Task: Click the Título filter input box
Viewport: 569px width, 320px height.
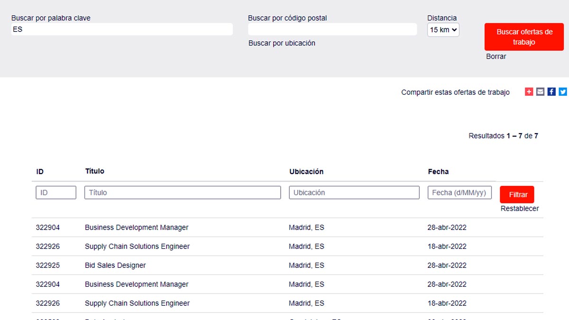Action: [183, 192]
